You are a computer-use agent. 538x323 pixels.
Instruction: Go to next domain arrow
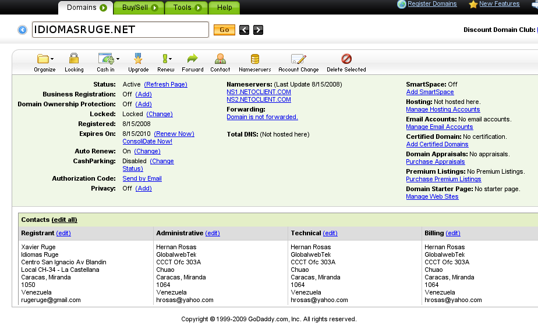tap(258, 30)
